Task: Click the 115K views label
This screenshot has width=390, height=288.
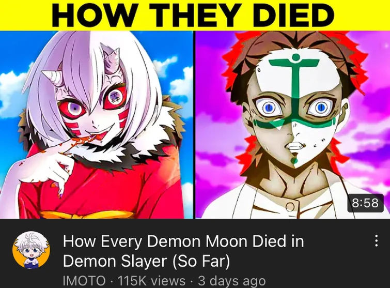Action: point(151,281)
